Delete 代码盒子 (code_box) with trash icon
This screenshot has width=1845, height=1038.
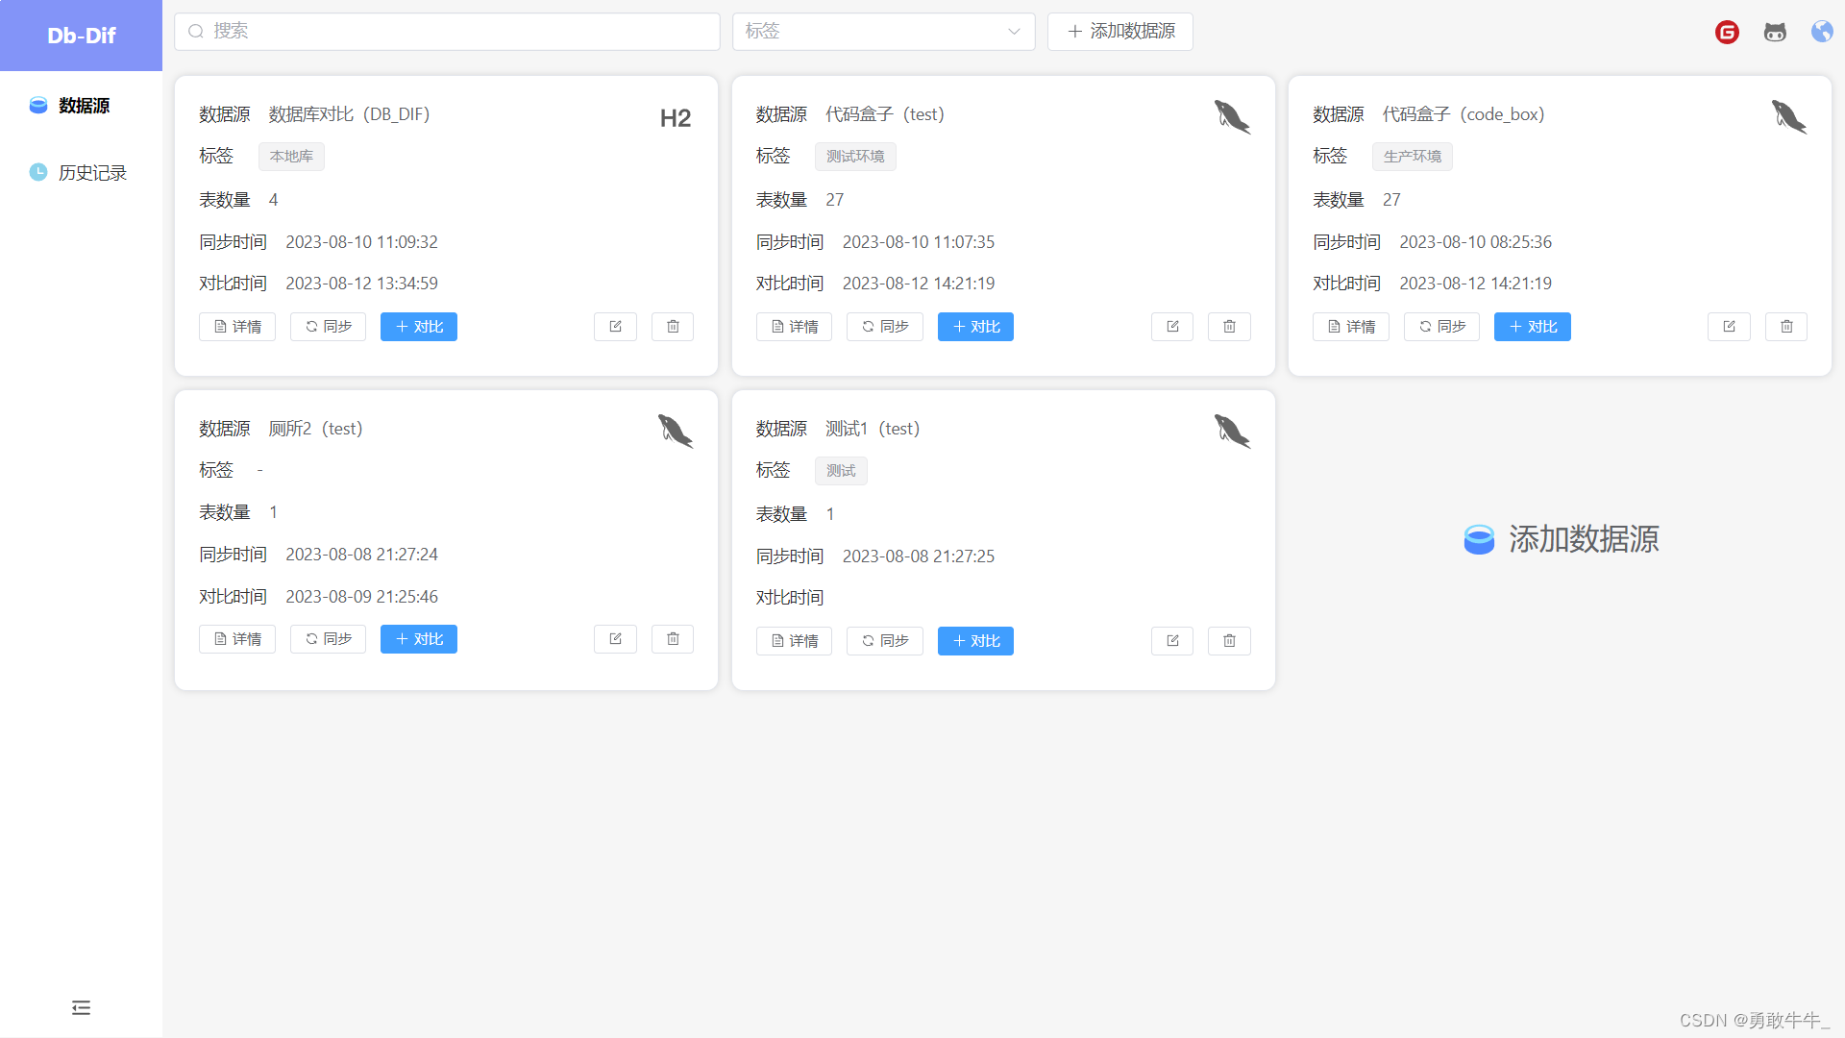[1785, 327]
